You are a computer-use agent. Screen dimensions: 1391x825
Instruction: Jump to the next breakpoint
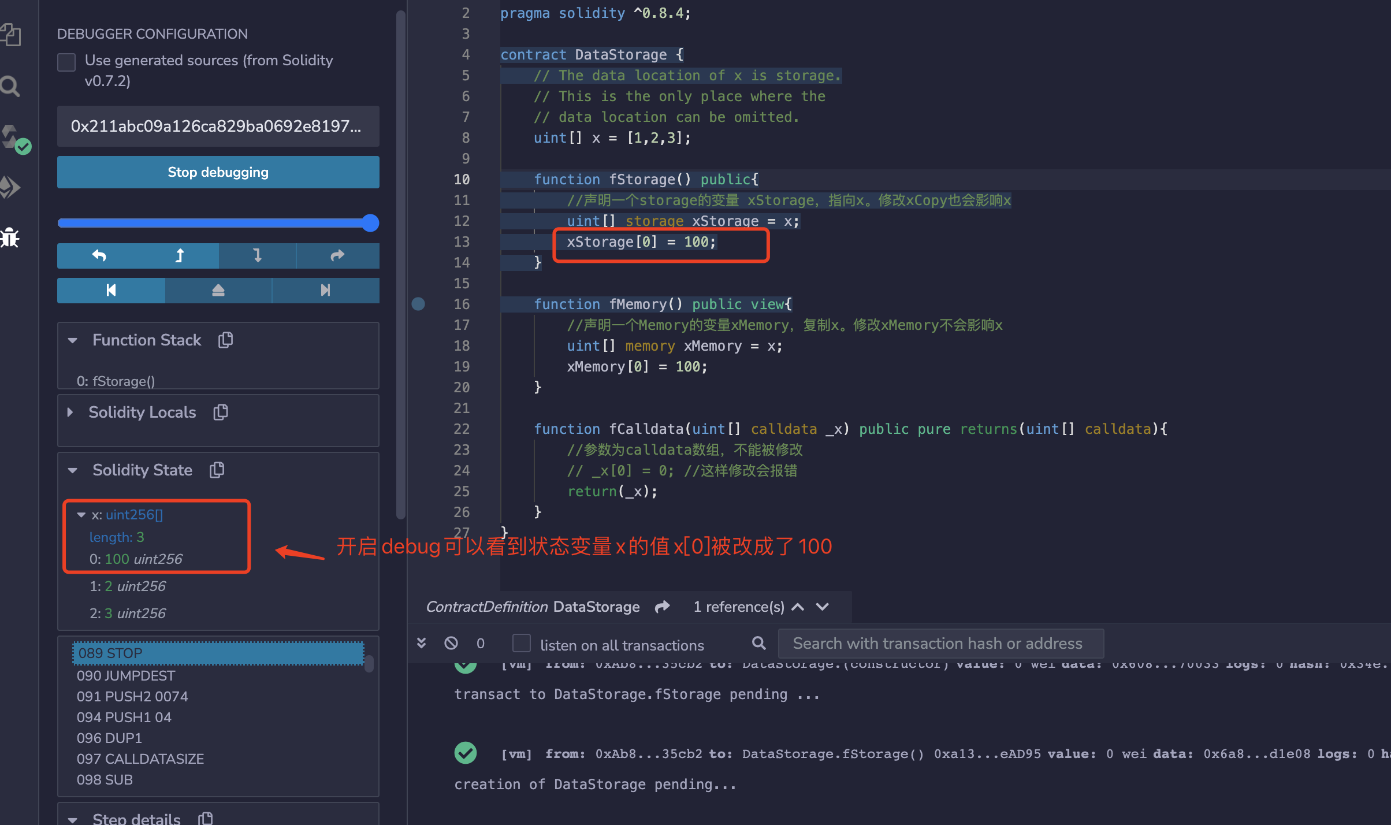(x=325, y=290)
